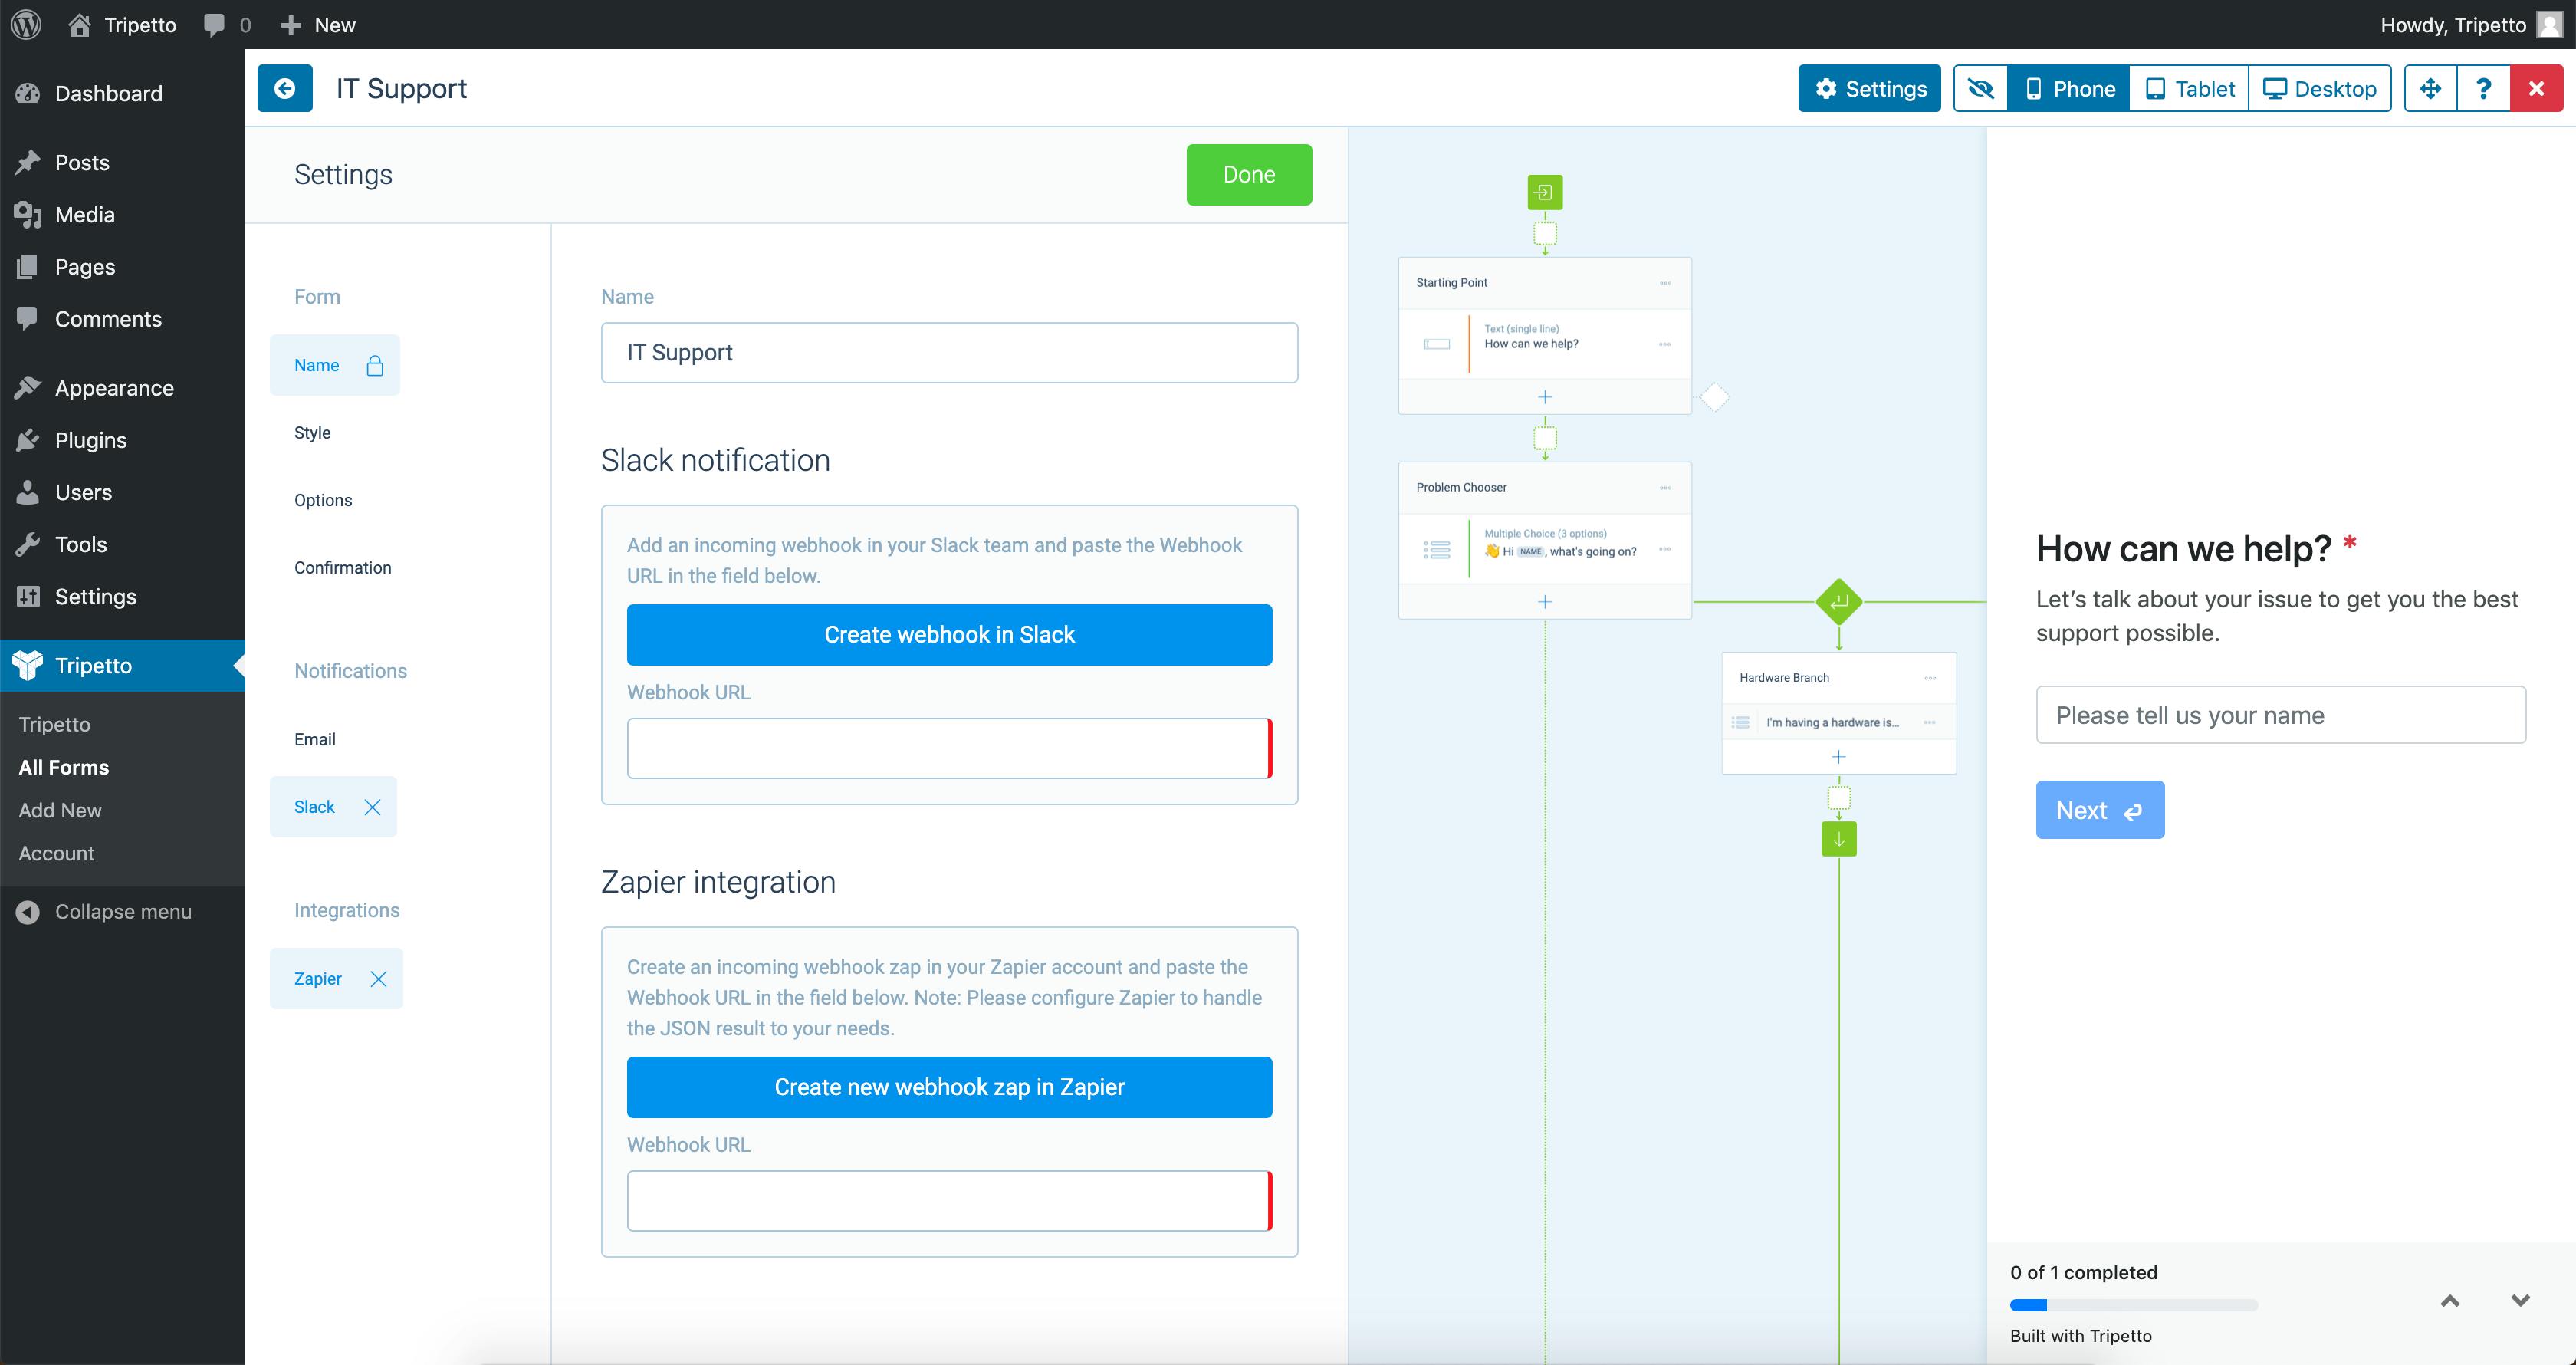This screenshot has width=2576, height=1365.
Task: Select the Confirmation settings tab
Action: point(343,567)
